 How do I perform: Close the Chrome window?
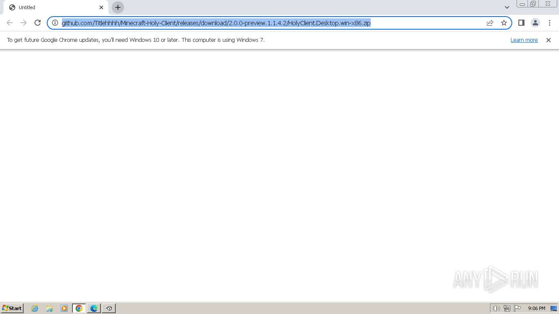tap(548, 4)
